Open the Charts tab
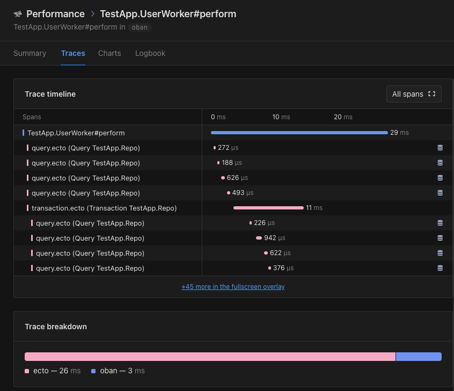Screen dimensions: 454x391 (x=109, y=53)
